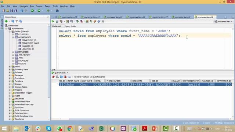235x132 pixels.
Task: Click the Print icon in Query Result toolbar
Action: click(57, 77)
